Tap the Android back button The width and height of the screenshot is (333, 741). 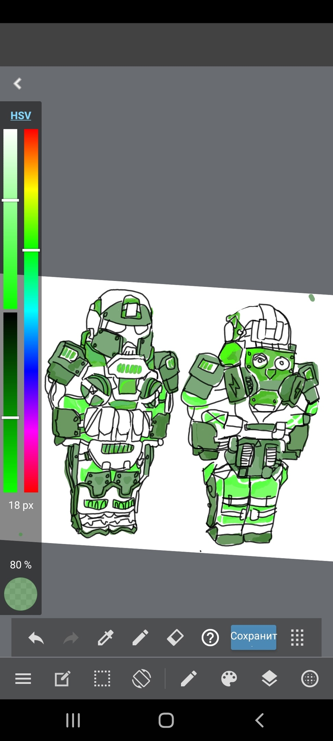pos(259,720)
